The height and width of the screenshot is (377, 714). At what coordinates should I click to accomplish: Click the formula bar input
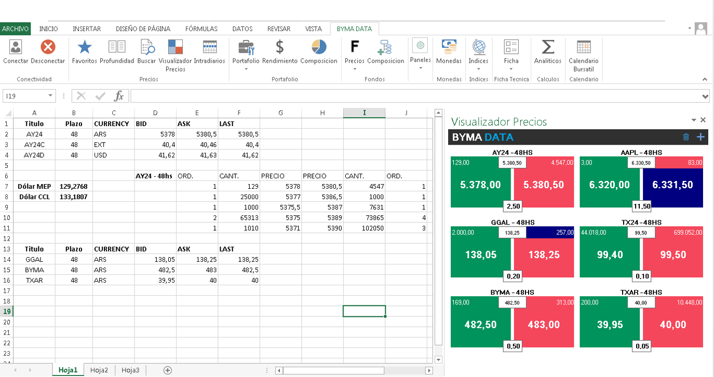click(415, 96)
